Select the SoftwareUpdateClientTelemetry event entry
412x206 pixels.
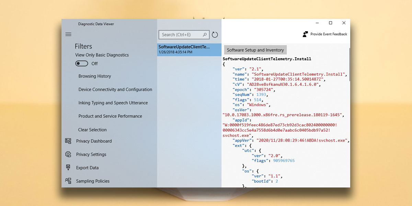pyautogui.click(x=189, y=49)
